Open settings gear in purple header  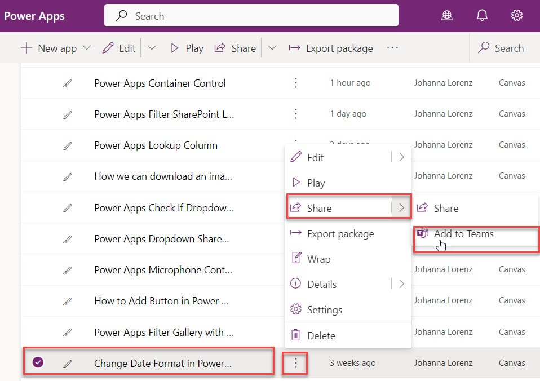pos(516,16)
